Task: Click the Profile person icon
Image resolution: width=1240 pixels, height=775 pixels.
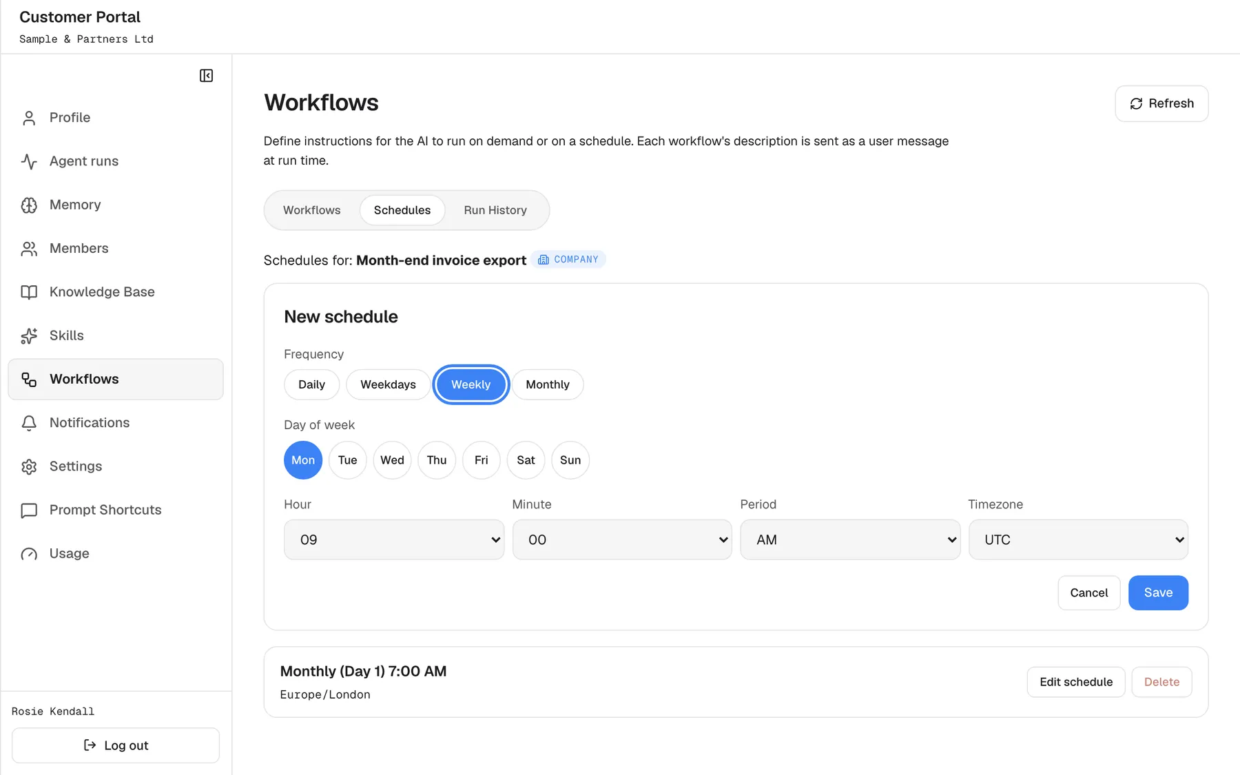Action: 29,118
